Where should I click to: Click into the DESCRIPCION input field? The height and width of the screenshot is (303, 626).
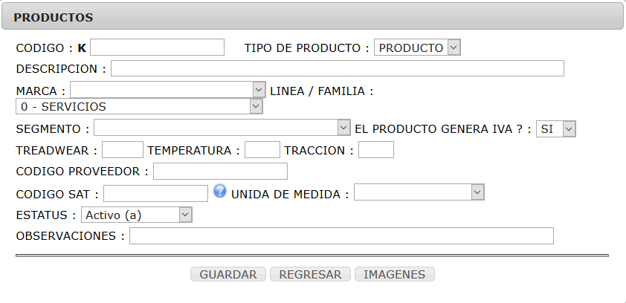coord(338,68)
